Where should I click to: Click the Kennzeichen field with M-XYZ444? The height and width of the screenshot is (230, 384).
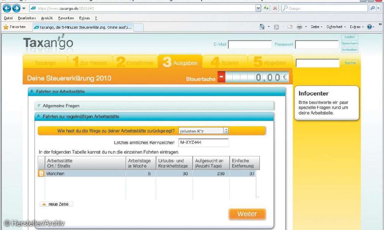(203, 142)
